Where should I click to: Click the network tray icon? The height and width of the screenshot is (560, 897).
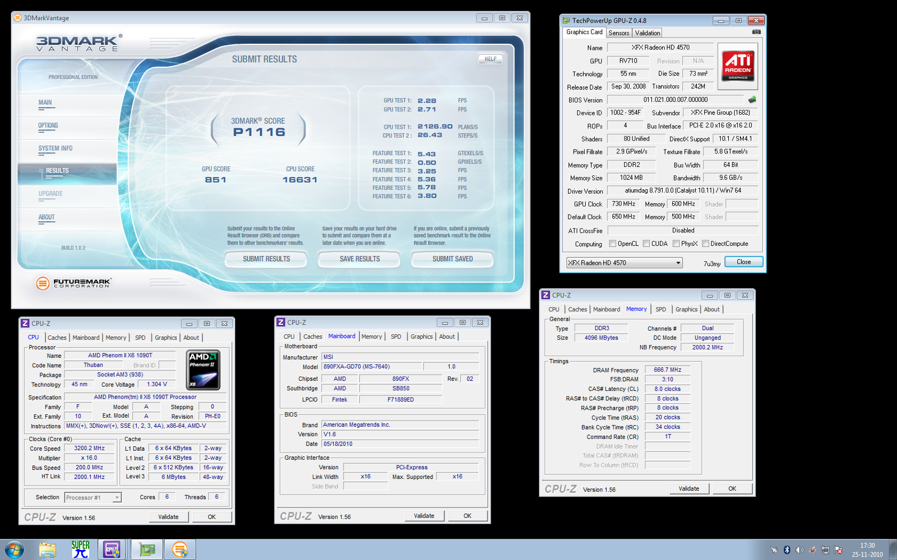[x=825, y=550]
